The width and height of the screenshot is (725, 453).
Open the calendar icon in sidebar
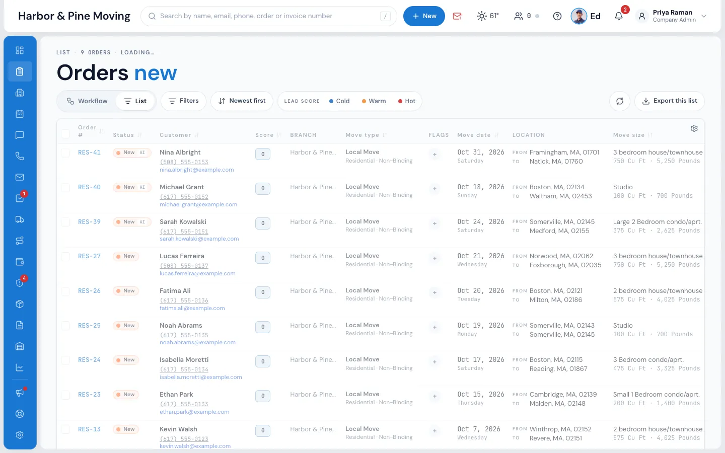pyautogui.click(x=20, y=114)
